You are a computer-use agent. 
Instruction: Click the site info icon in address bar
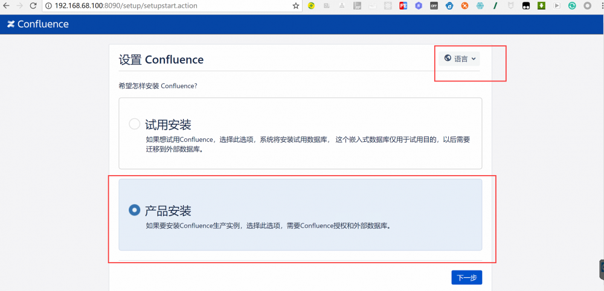49,6
